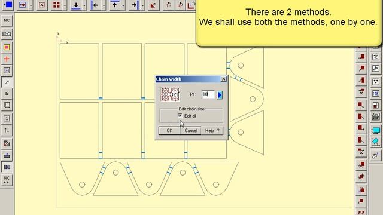The image size is (383, 215).
Task: Click the list sheet icon in left toolbar
Action: (7, 105)
